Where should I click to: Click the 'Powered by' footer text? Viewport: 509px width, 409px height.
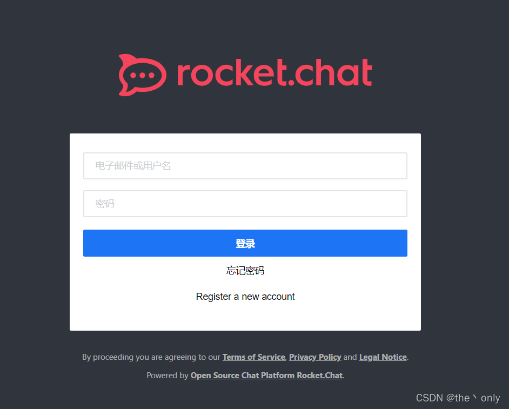point(167,376)
